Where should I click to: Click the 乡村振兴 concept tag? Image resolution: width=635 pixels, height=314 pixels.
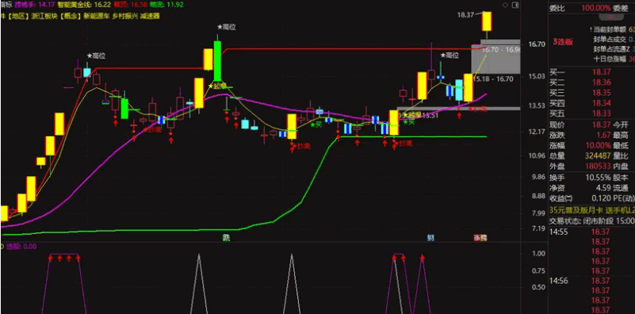tap(124, 16)
